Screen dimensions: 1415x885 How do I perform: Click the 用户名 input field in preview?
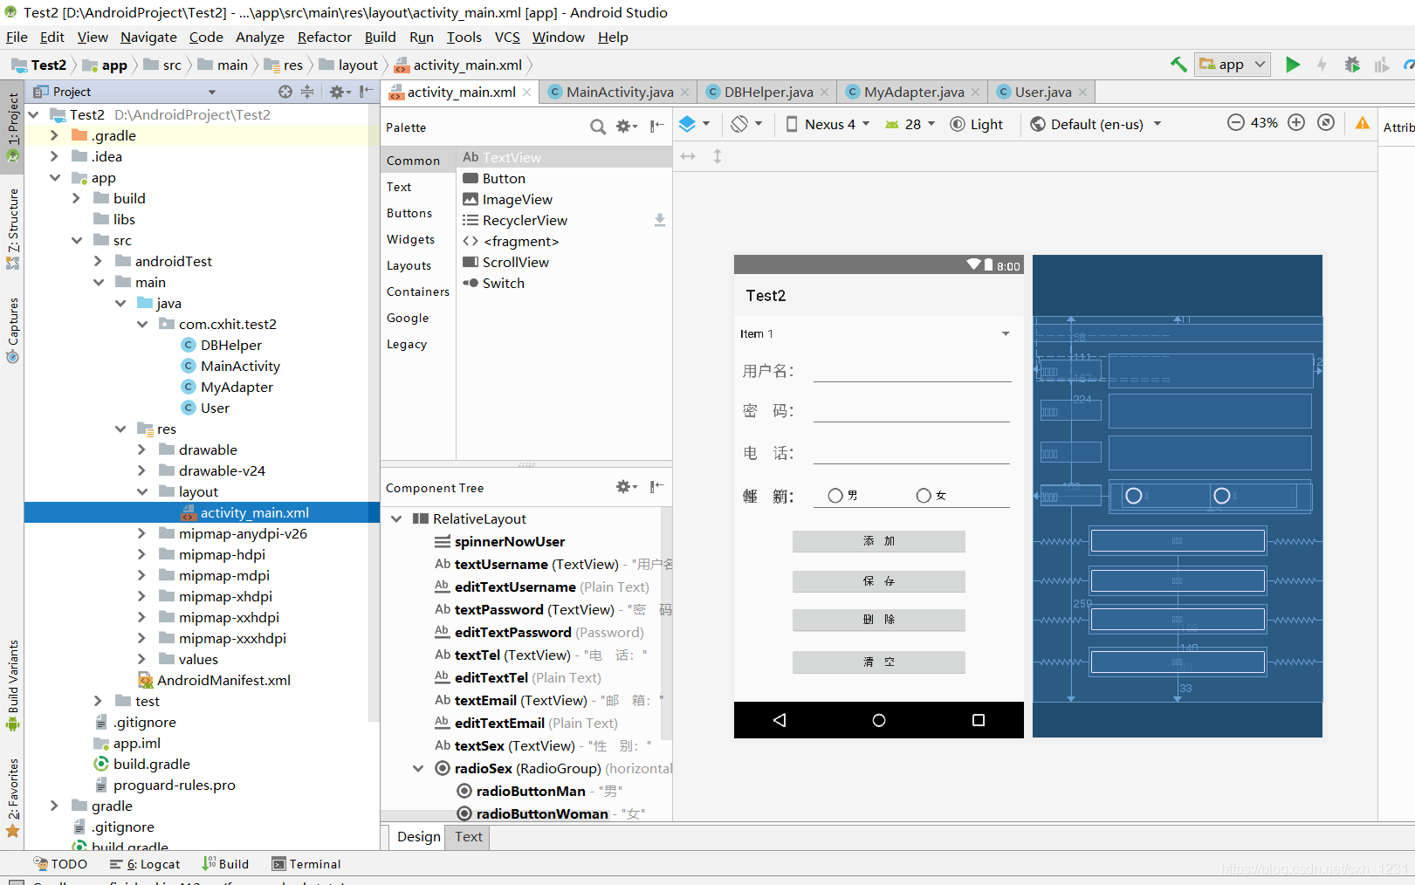click(x=911, y=371)
